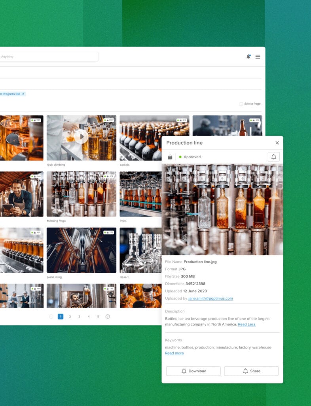Open the notifications bell in the header
The width and height of the screenshot is (311, 406).
pos(248,57)
